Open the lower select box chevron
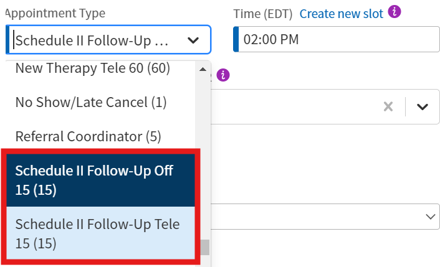 pyautogui.click(x=430, y=217)
